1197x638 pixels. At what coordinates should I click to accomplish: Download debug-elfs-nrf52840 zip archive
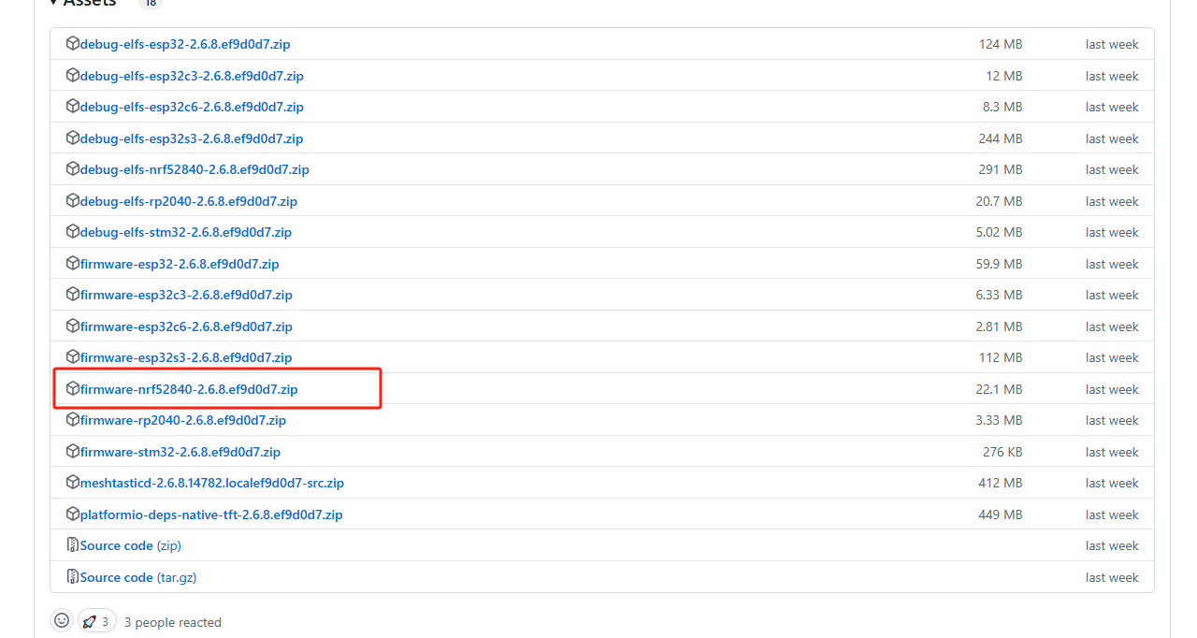click(x=195, y=169)
